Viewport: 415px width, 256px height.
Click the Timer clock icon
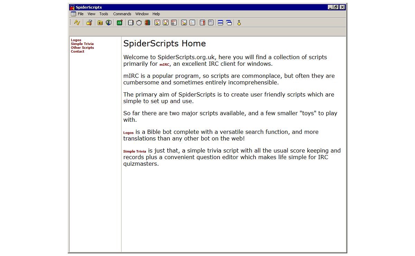[x=139, y=22]
